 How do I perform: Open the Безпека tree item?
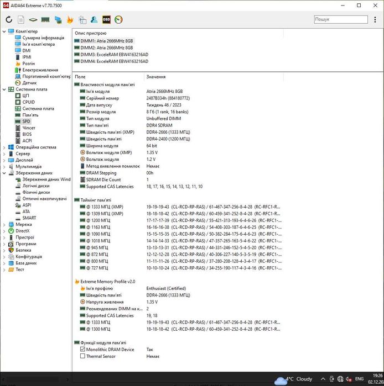[x=23, y=250]
